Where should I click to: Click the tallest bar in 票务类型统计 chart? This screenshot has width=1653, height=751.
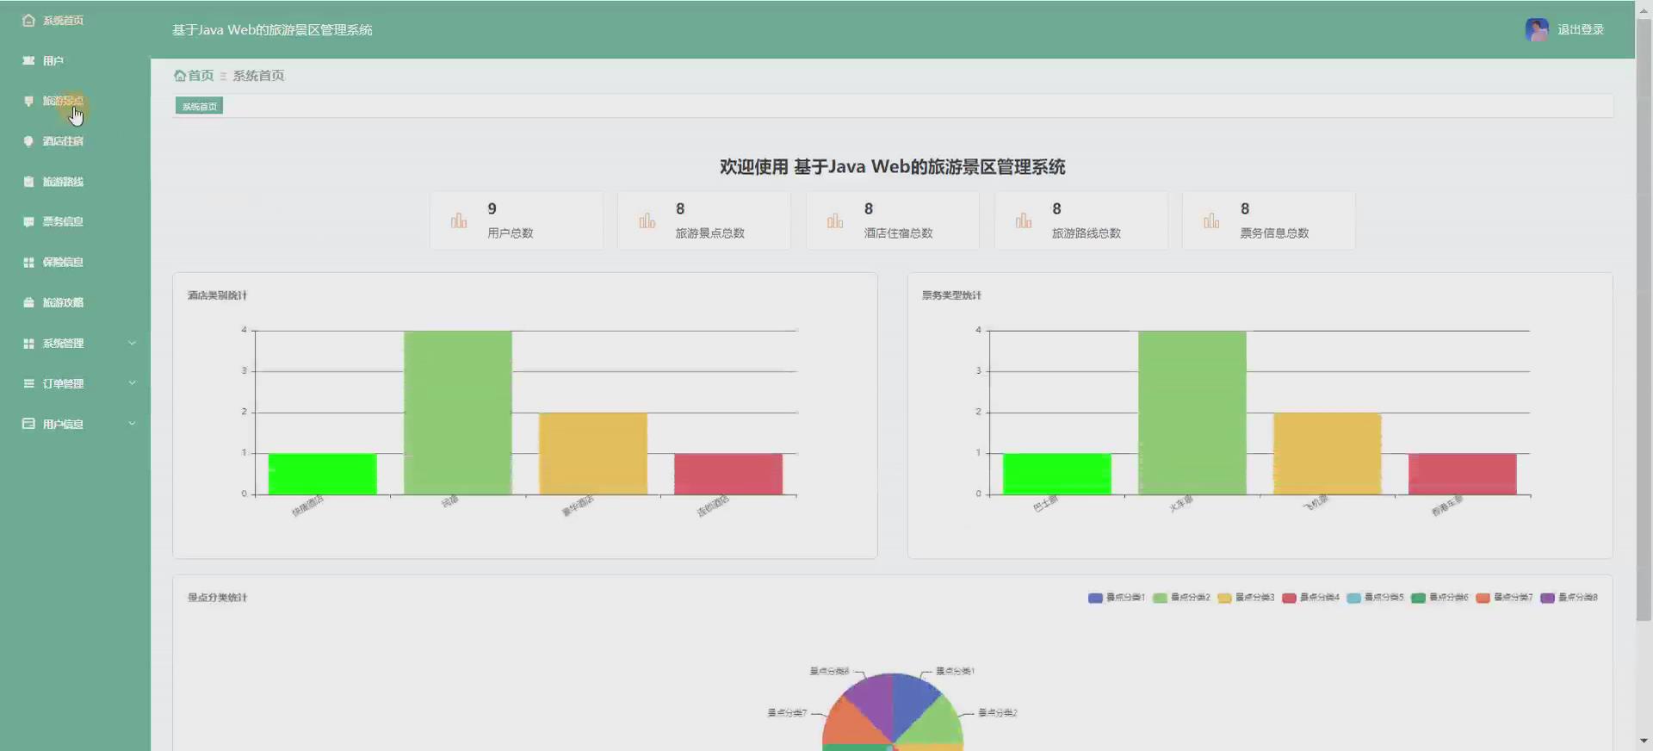pos(1192,413)
